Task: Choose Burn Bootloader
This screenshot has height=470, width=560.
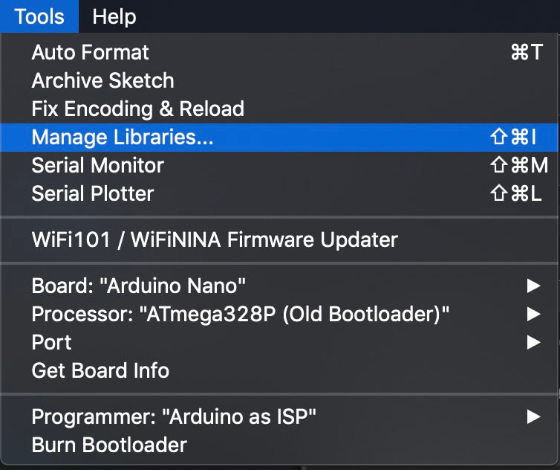Action: 279,445
